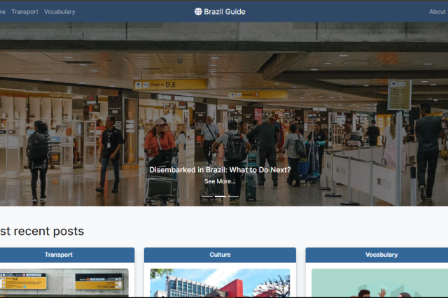Open the Vocabulary menu item in navbar
Viewport: 448px width, 298px height.
(x=59, y=12)
